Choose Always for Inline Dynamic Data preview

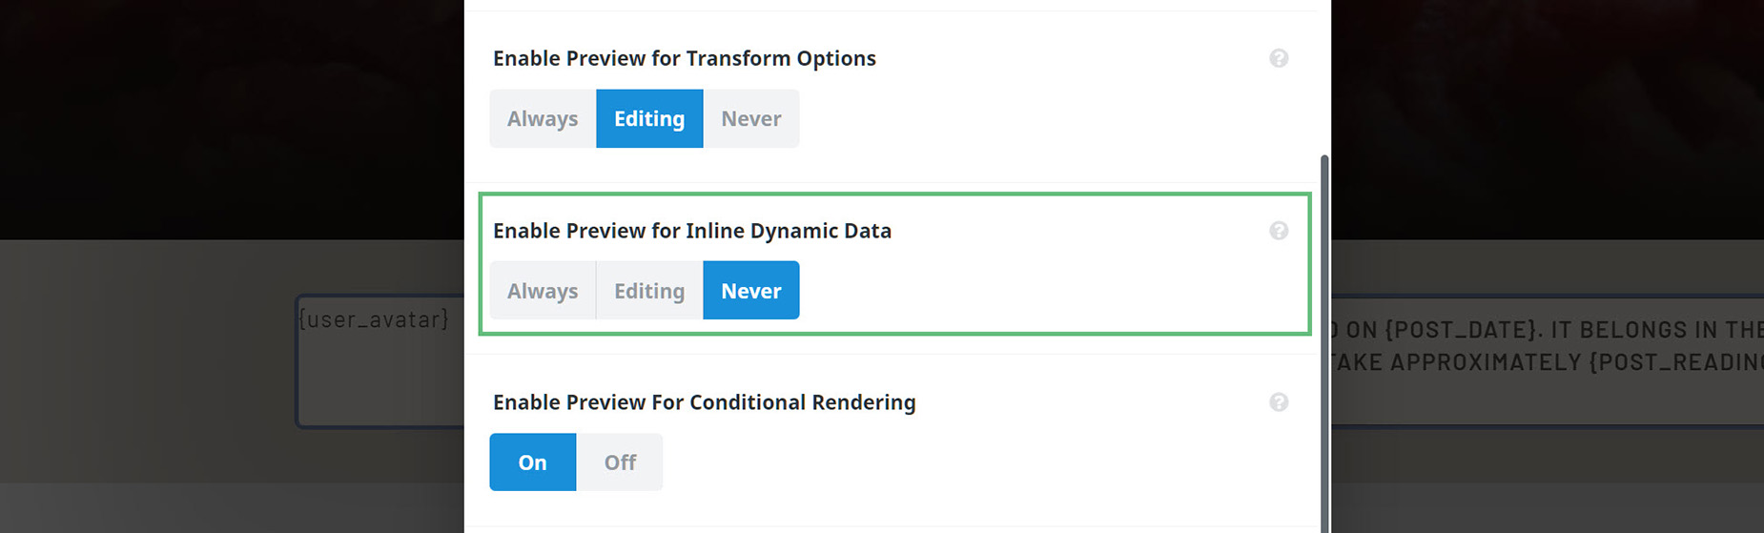(543, 291)
